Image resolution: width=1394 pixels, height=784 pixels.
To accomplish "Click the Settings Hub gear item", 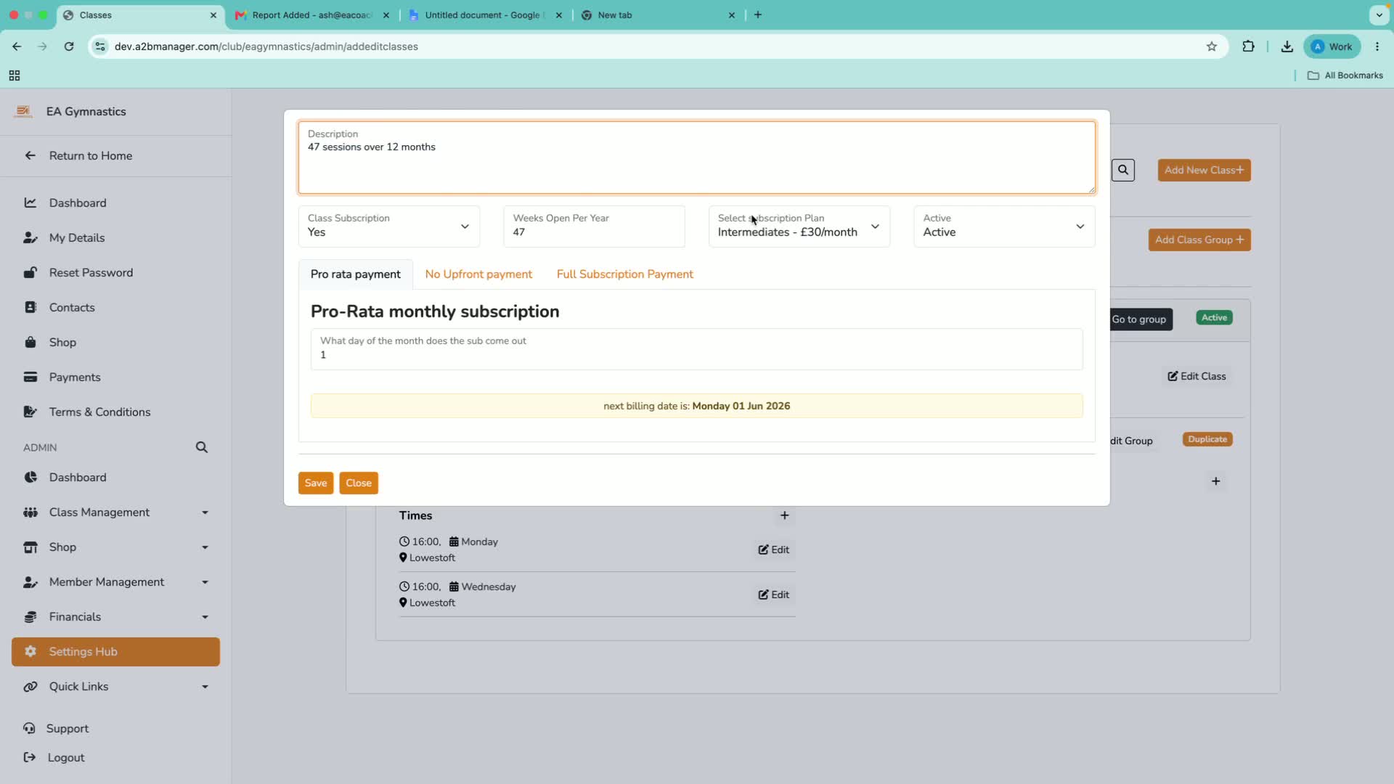I will coord(115,652).
